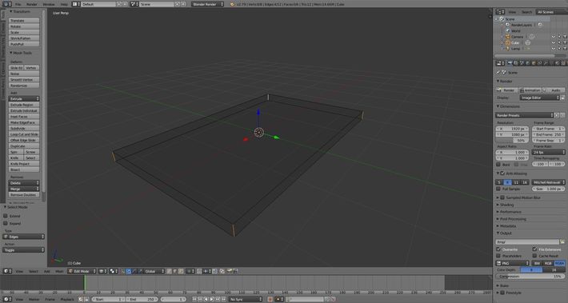568x303 pixels.
Task: Open the Edit Mode dropdown
Action: point(82,271)
